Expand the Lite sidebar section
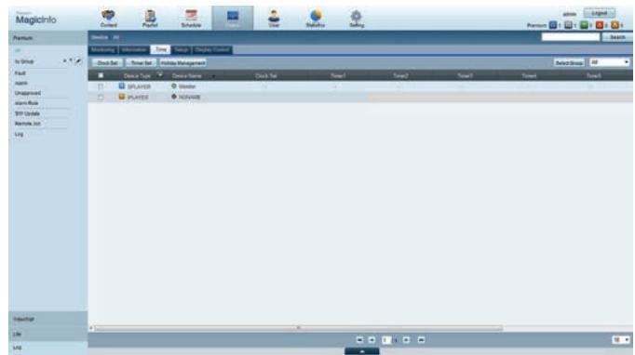The image size is (635, 355). (x=47, y=334)
